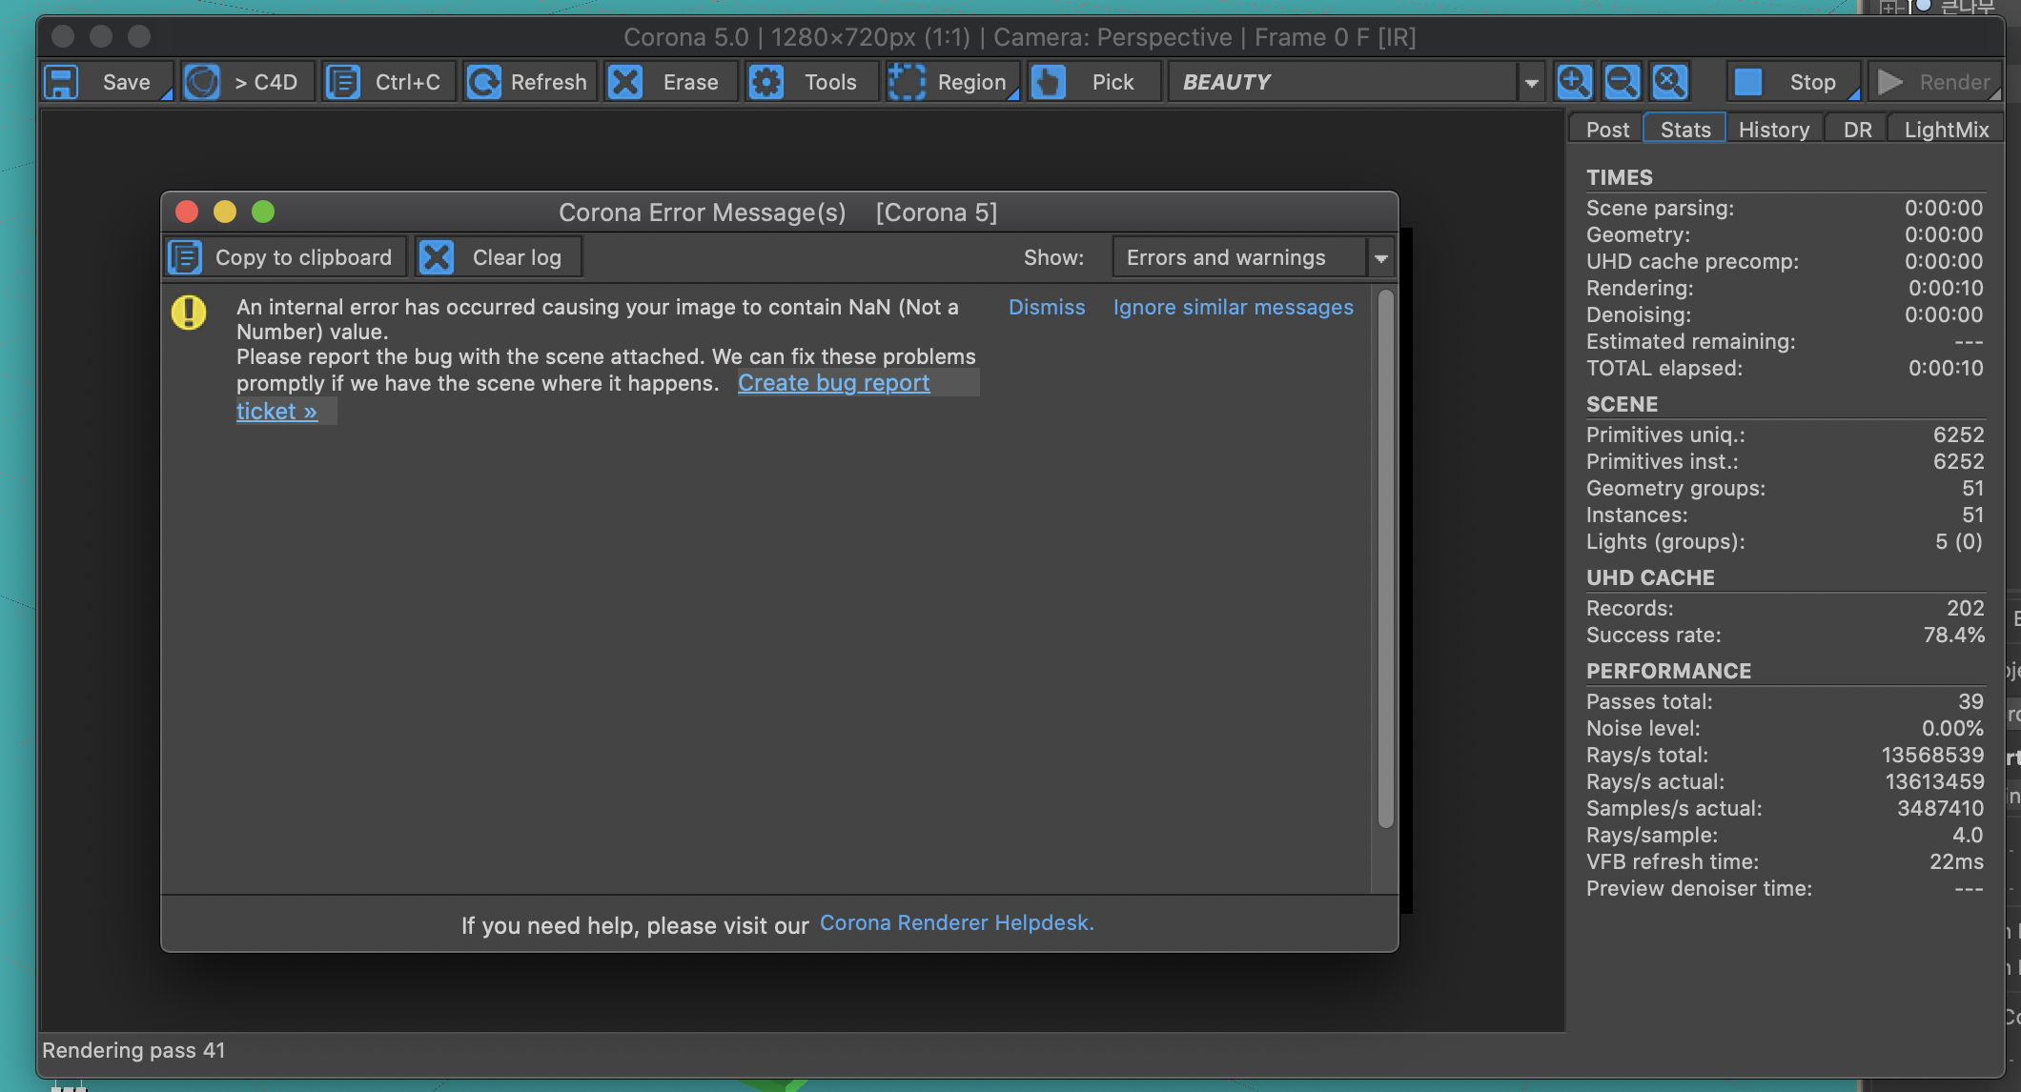Click the Rays/s total value row
Screen dimensions: 2021x1092
click(1785, 755)
